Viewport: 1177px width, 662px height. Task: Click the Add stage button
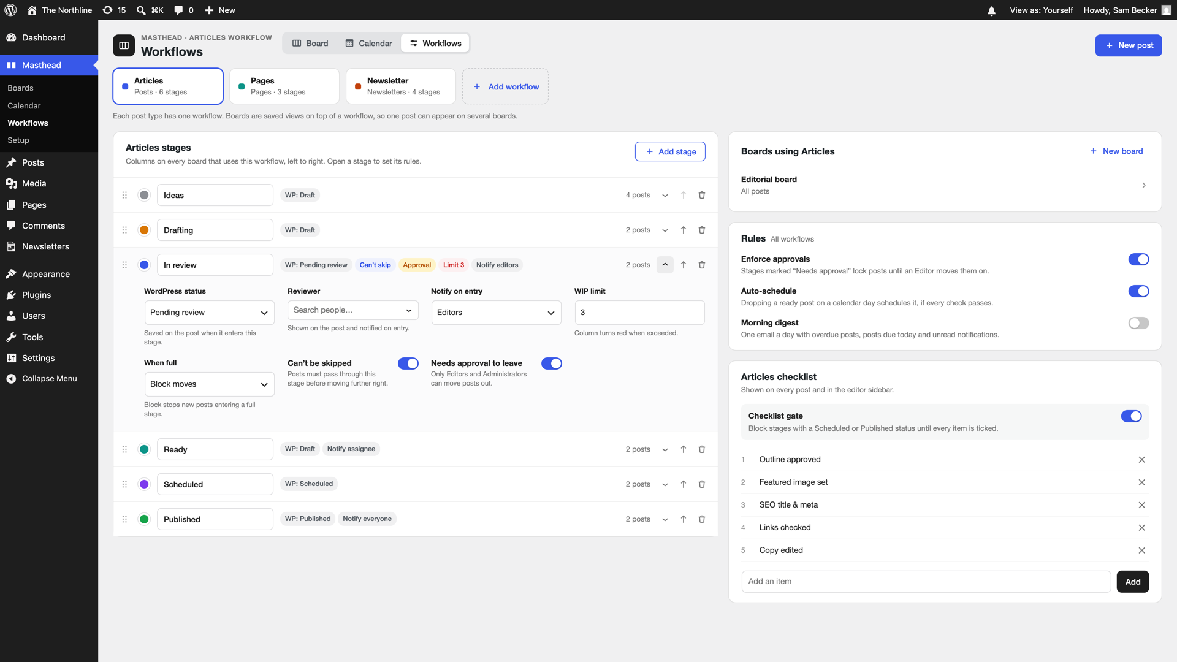tap(670, 152)
